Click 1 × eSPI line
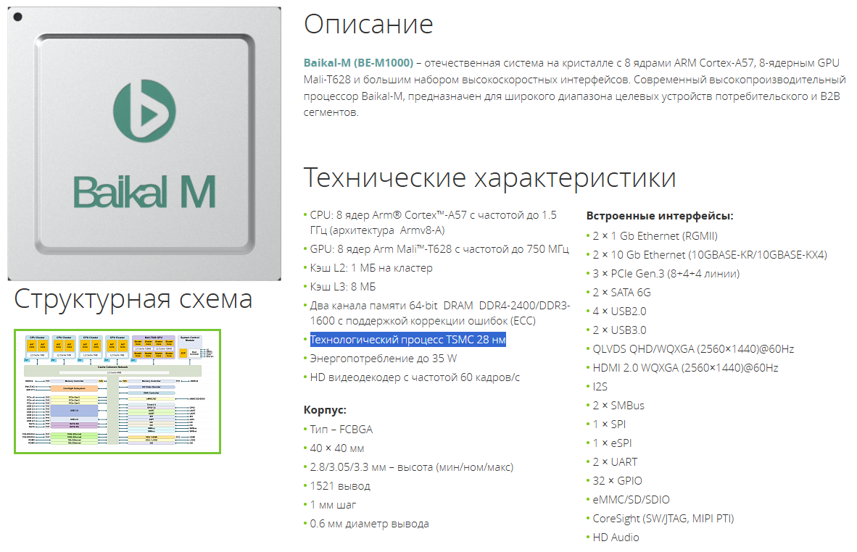The height and width of the screenshot is (552, 857). click(x=612, y=443)
